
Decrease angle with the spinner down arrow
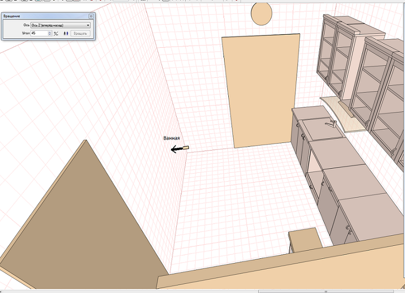pyautogui.click(x=50, y=35)
